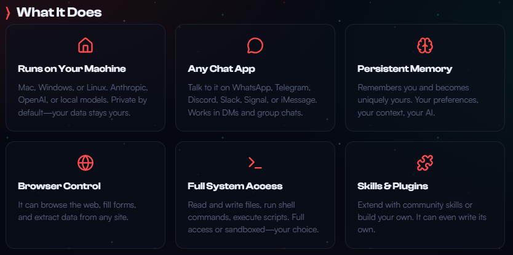Open the Skills & Plugins card heading
513x255 pixels.
pos(392,186)
